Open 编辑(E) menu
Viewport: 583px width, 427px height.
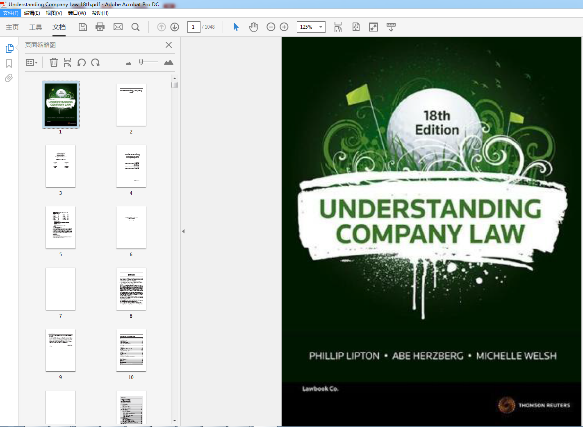(x=32, y=13)
